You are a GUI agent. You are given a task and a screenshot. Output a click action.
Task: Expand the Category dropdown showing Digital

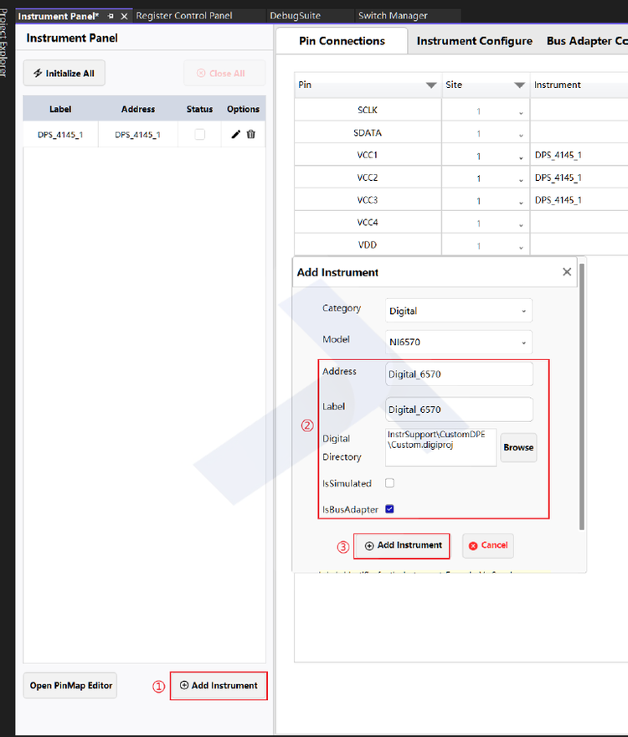point(458,311)
